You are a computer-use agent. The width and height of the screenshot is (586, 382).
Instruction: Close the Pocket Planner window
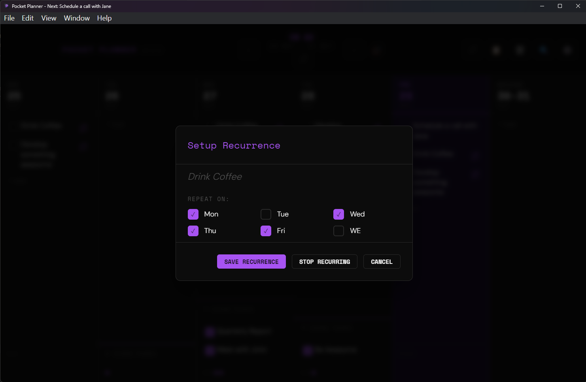(x=578, y=6)
